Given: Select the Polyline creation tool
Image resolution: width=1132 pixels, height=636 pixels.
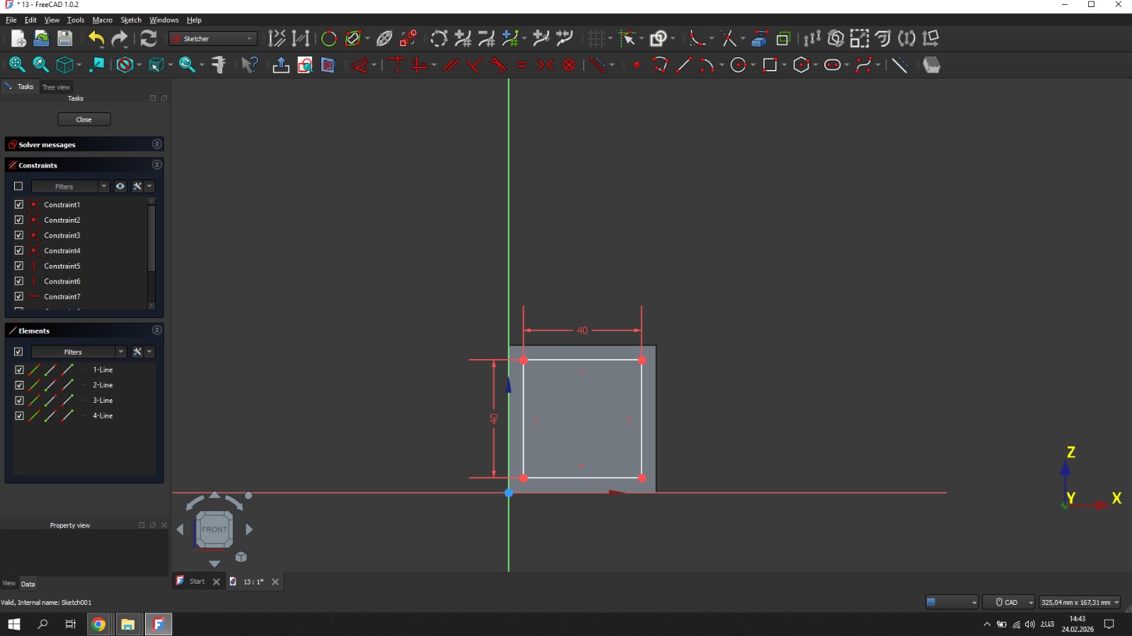Looking at the screenshot, I should coord(660,65).
